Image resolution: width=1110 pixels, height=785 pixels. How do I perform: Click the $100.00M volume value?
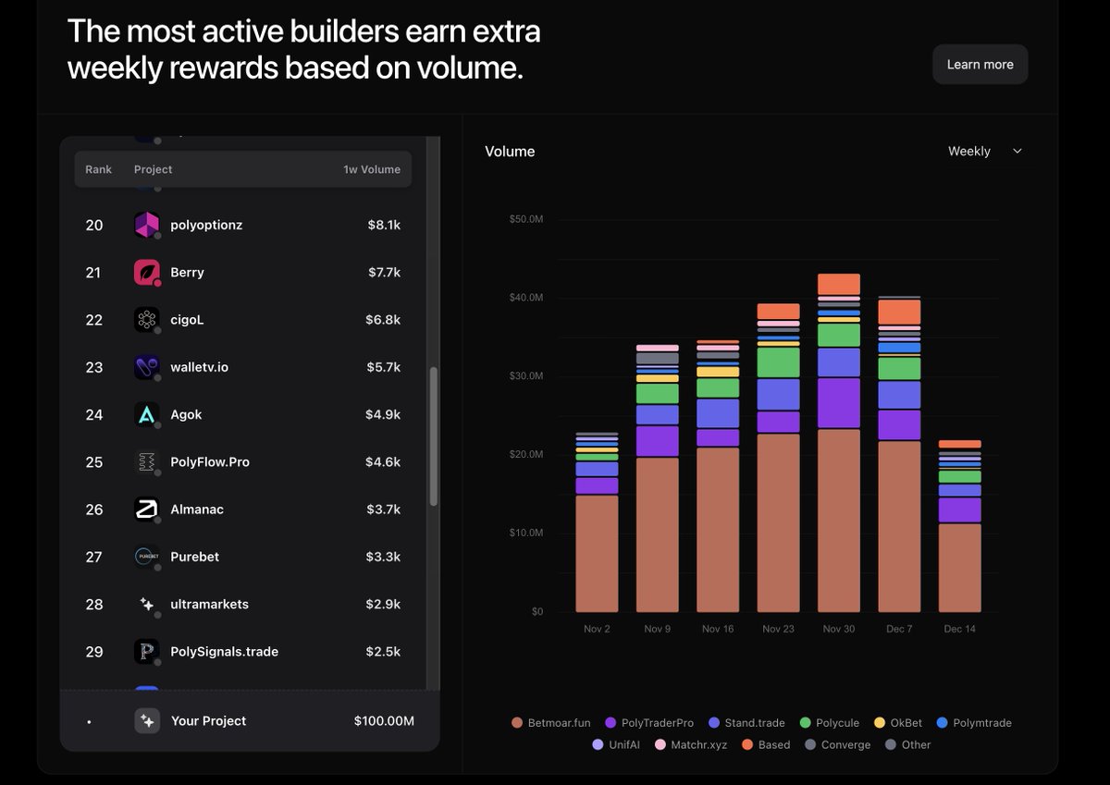[x=384, y=720]
